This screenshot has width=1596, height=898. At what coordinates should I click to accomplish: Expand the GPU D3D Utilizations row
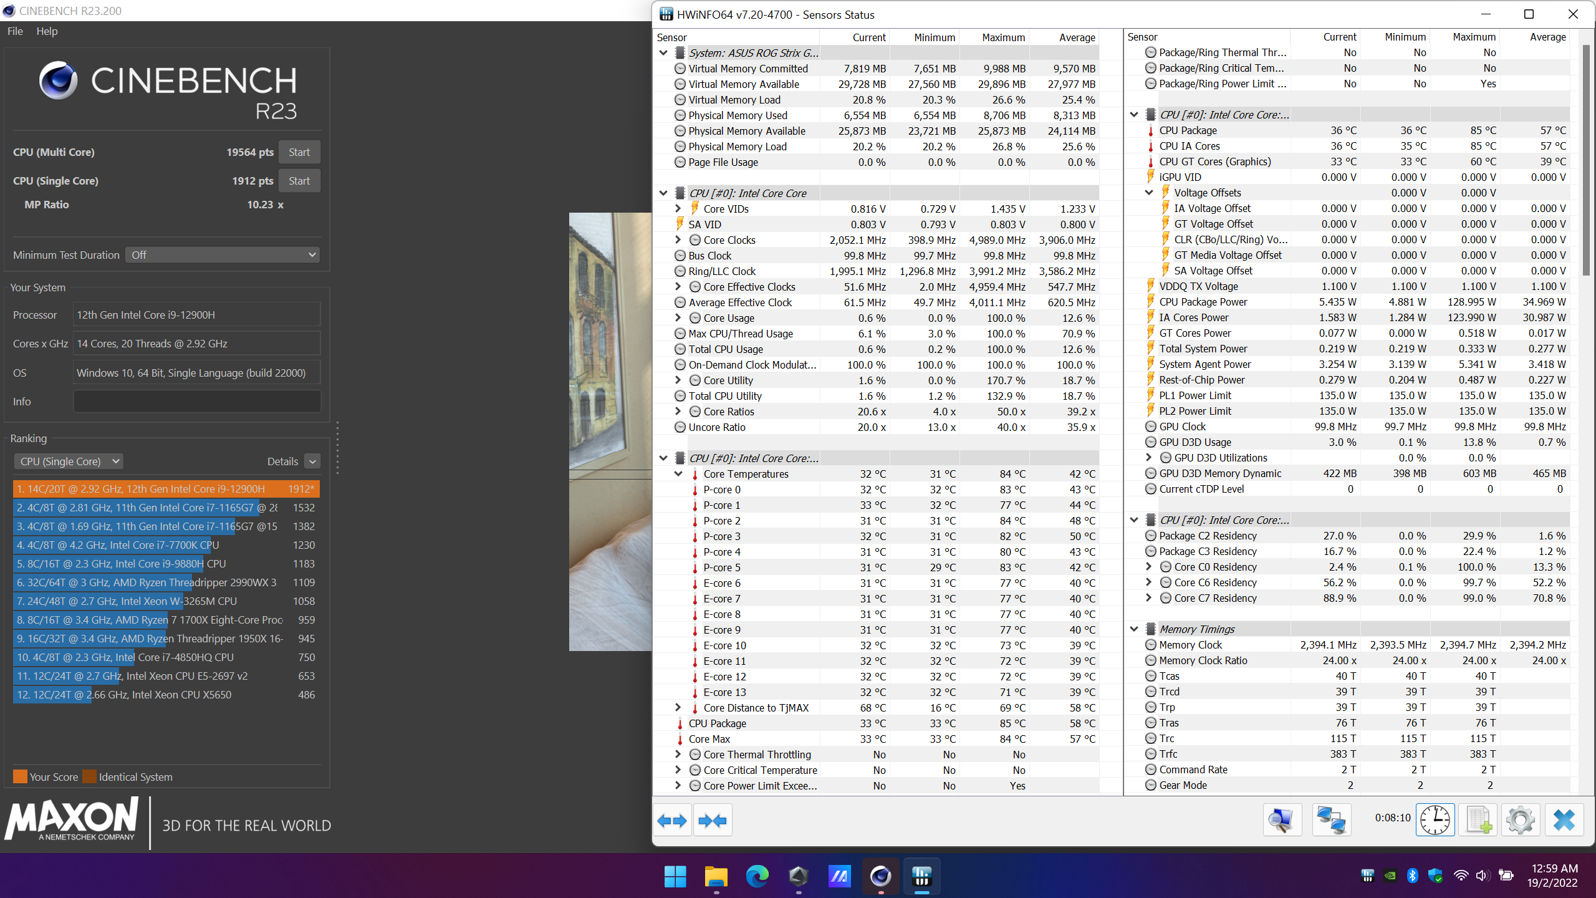pyautogui.click(x=1149, y=458)
